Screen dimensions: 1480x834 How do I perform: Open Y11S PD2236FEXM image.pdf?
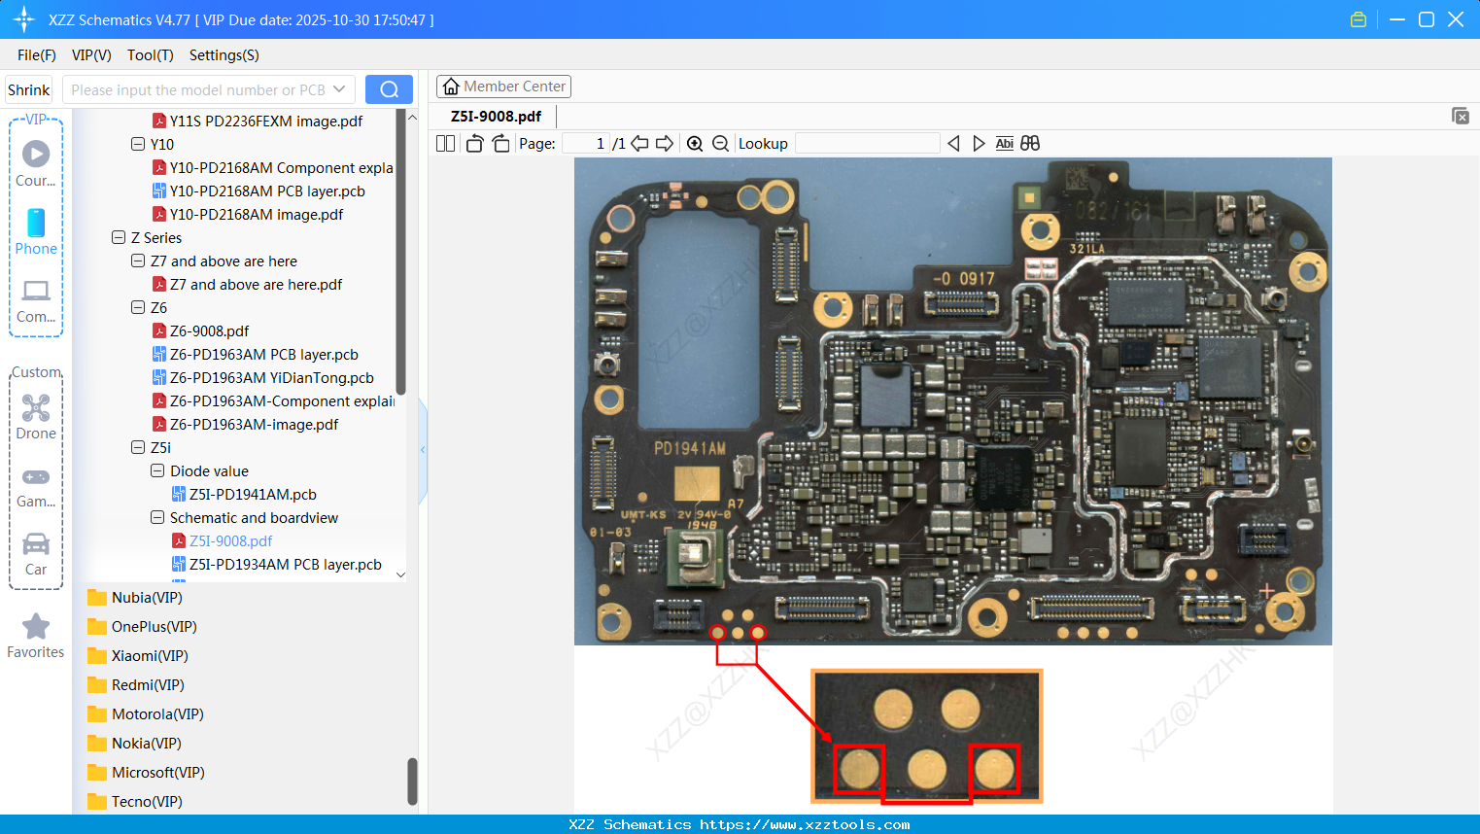coord(265,121)
